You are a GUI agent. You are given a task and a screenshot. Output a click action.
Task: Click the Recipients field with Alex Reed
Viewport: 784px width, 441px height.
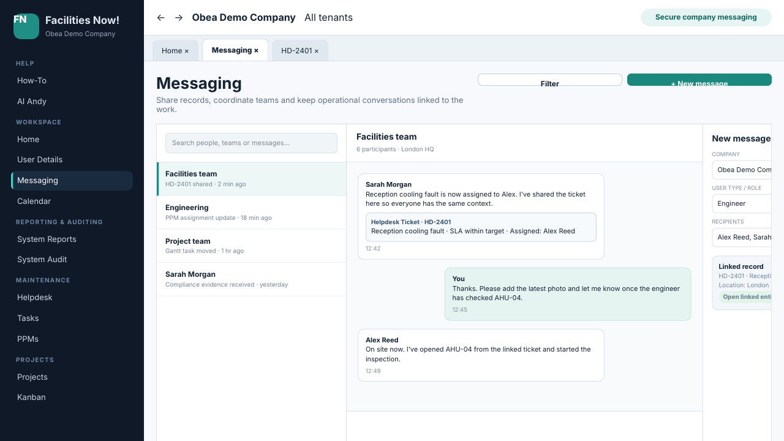pos(742,237)
